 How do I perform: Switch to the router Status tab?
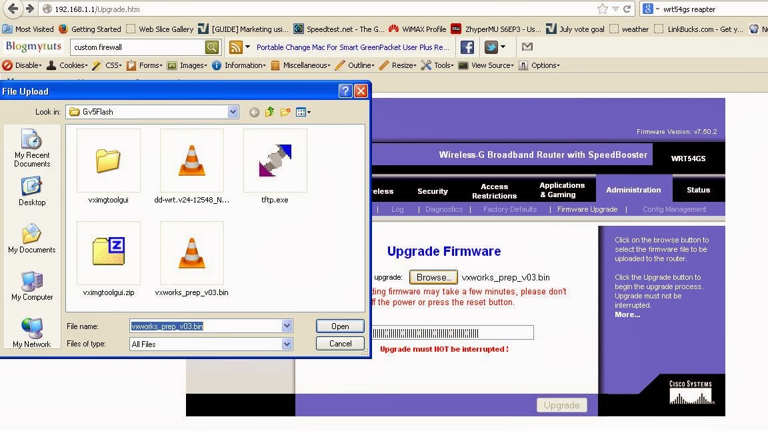coord(698,190)
